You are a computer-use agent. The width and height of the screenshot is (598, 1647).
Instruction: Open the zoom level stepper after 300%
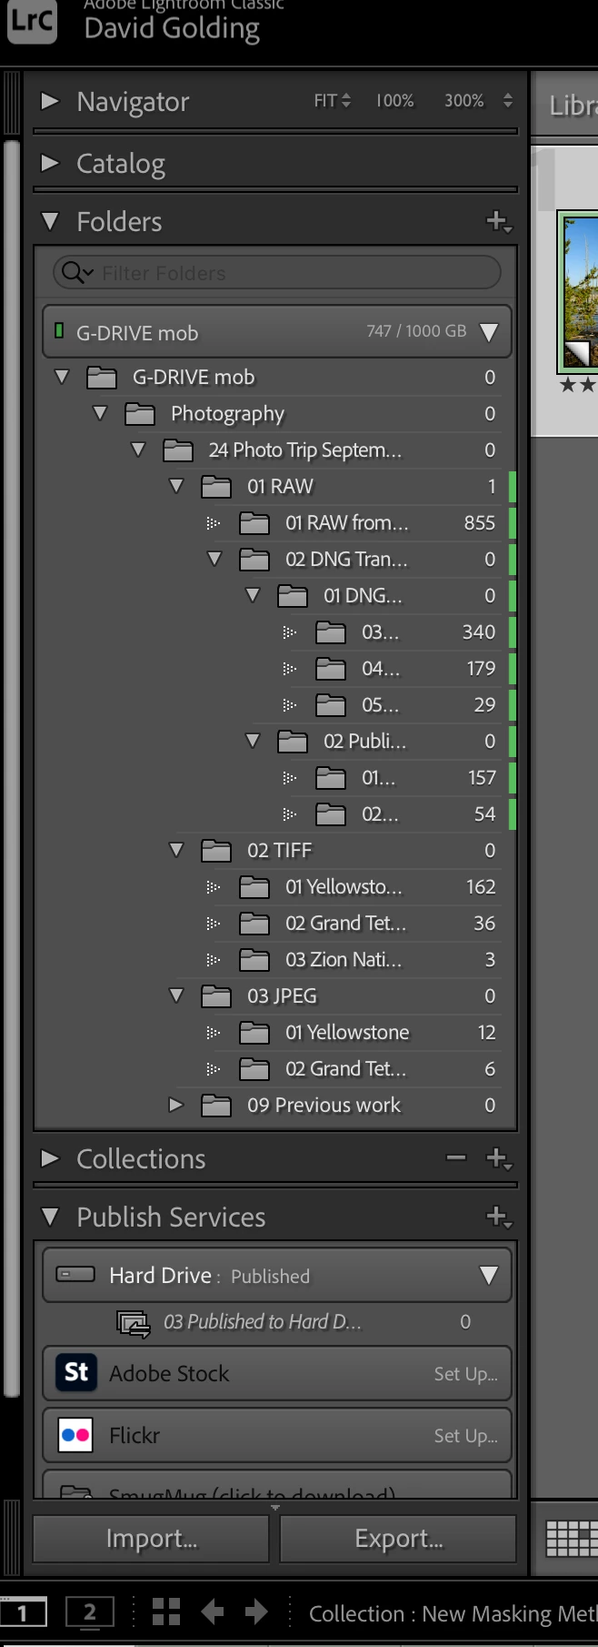507,101
